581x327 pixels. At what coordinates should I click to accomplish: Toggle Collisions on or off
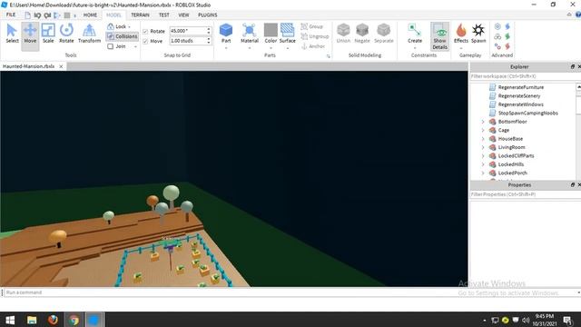(122, 36)
